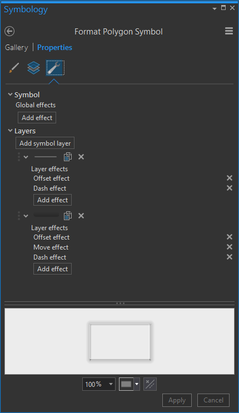Remove first layer's Dash effect
This screenshot has width=239, height=413.
point(230,188)
